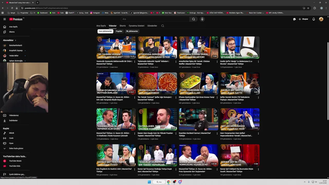Click the Windows Start button
Screen dimensions: 329x185
point(149,182)
